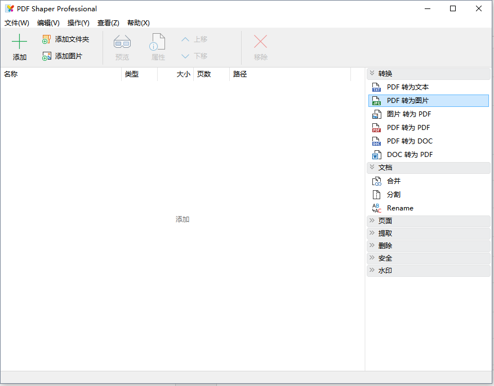Click the Rename label text
This screenshot has height=386, width=494.
click(400, 208)
